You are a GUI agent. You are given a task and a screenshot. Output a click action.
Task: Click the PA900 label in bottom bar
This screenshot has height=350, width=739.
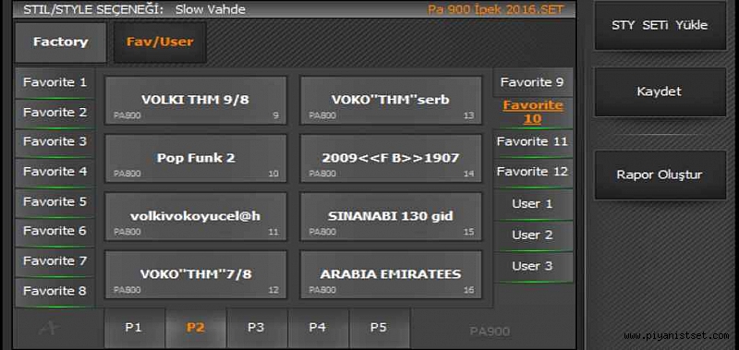490,332
